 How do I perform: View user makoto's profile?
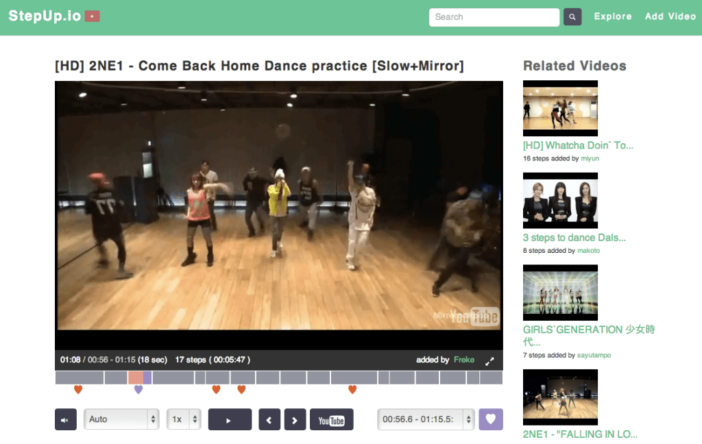pyautogui.click(x=588, y=251)
